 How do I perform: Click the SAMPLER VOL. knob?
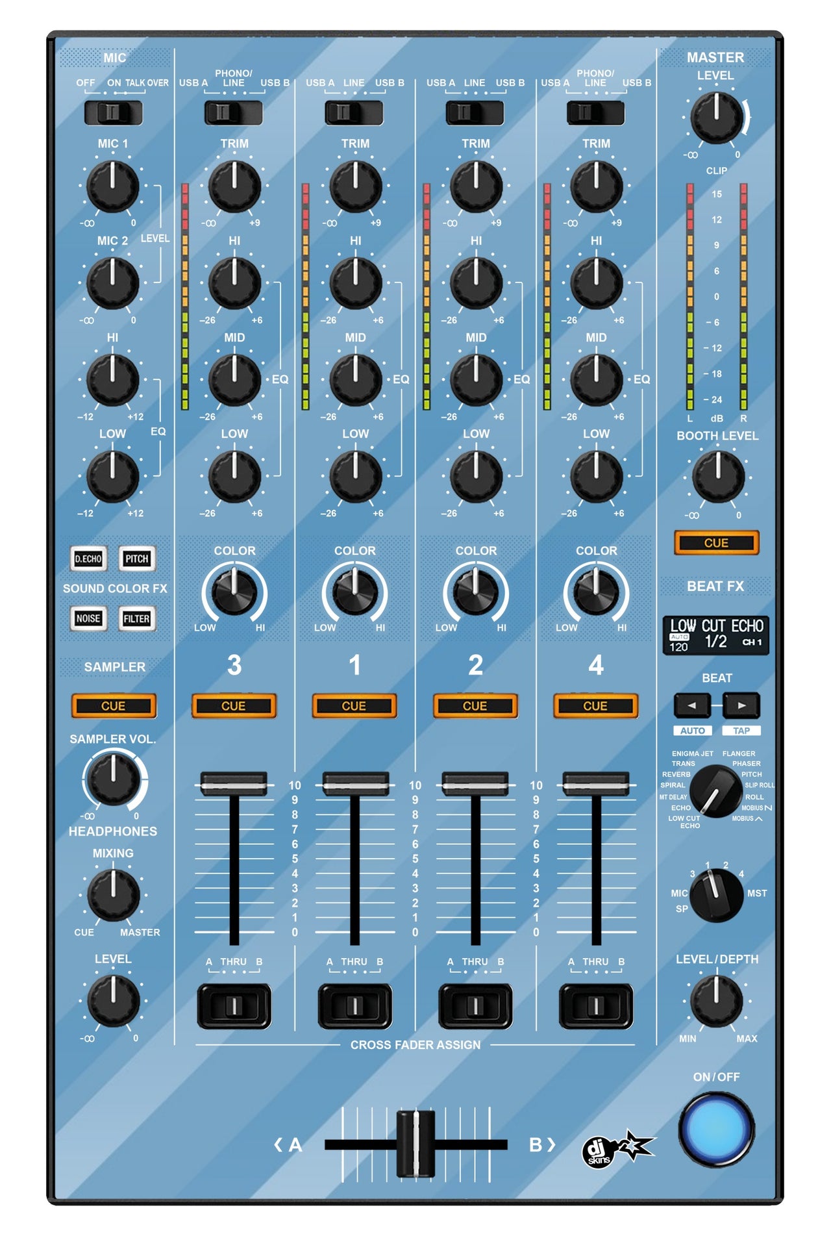click(x=113, y=779)
